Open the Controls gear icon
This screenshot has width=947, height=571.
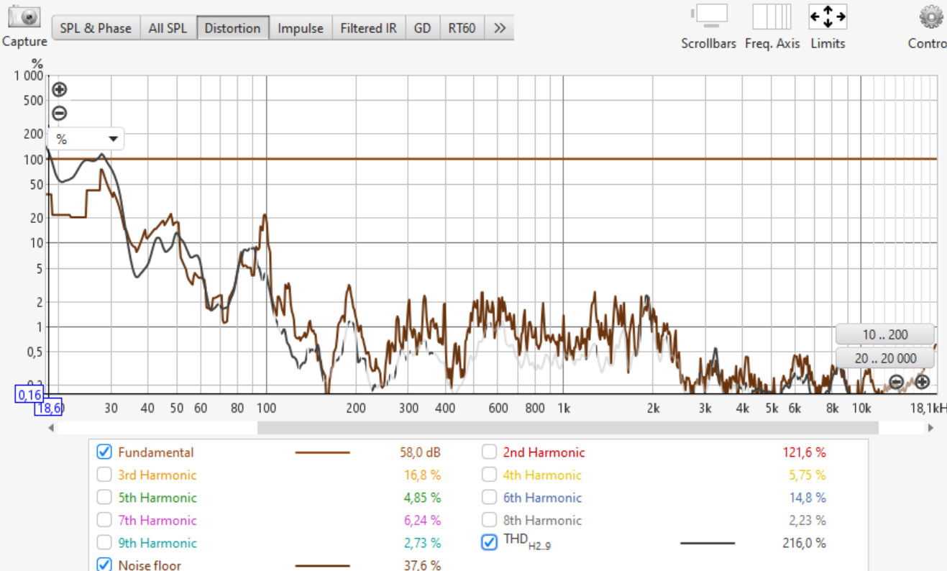(x=931, y=17)
